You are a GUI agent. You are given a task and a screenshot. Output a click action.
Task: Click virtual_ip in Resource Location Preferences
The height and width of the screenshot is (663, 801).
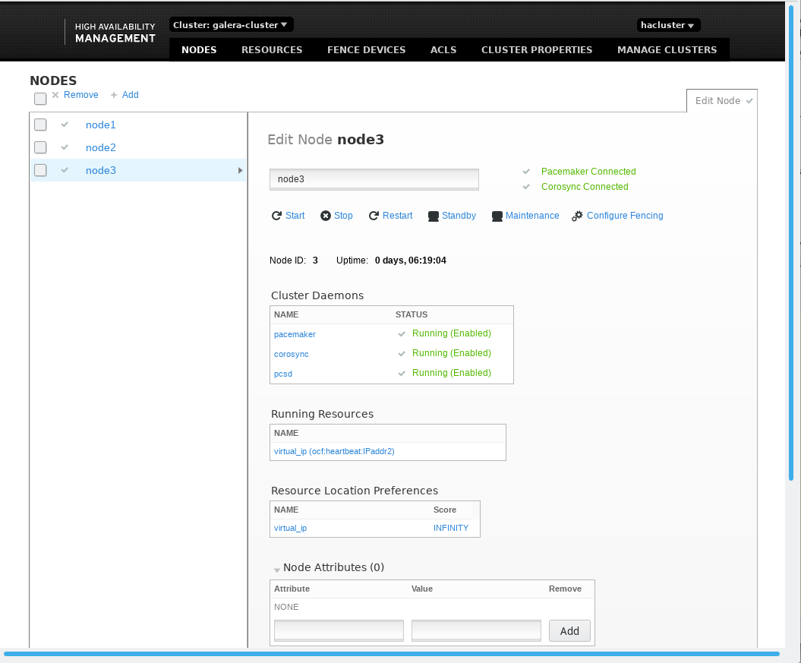click(x=290, y=528)
